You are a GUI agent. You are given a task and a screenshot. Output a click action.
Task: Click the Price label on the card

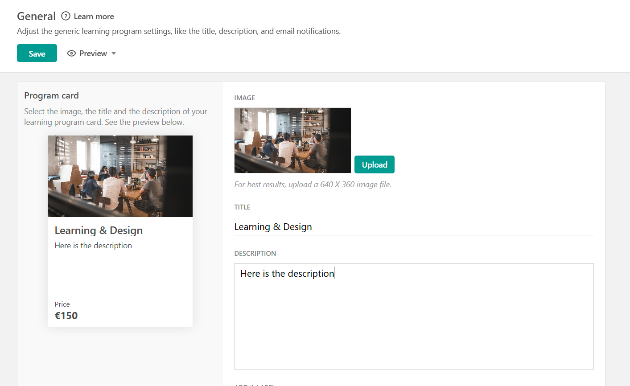(62, 304)
